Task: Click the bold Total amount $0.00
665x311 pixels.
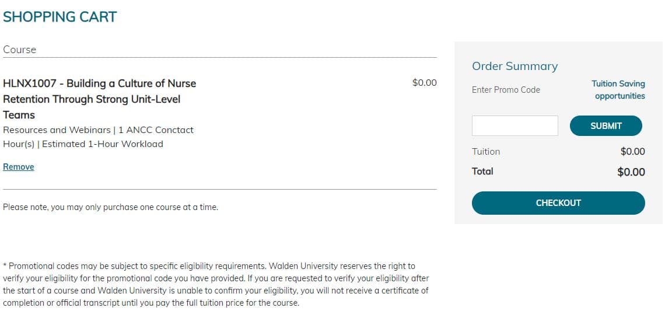Action: (x=631, y=172)
